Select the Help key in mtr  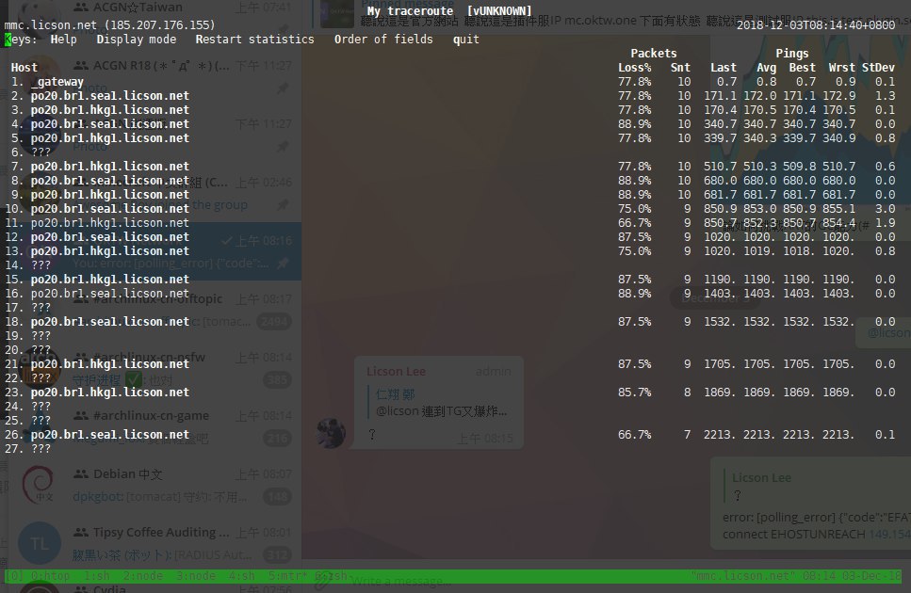point(63,40)
